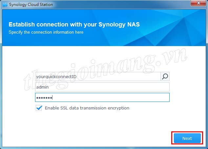The width and height of the screenshot is (208, 149).
Task: Click the word 'admin' in the username box
Action: [42, 87]
